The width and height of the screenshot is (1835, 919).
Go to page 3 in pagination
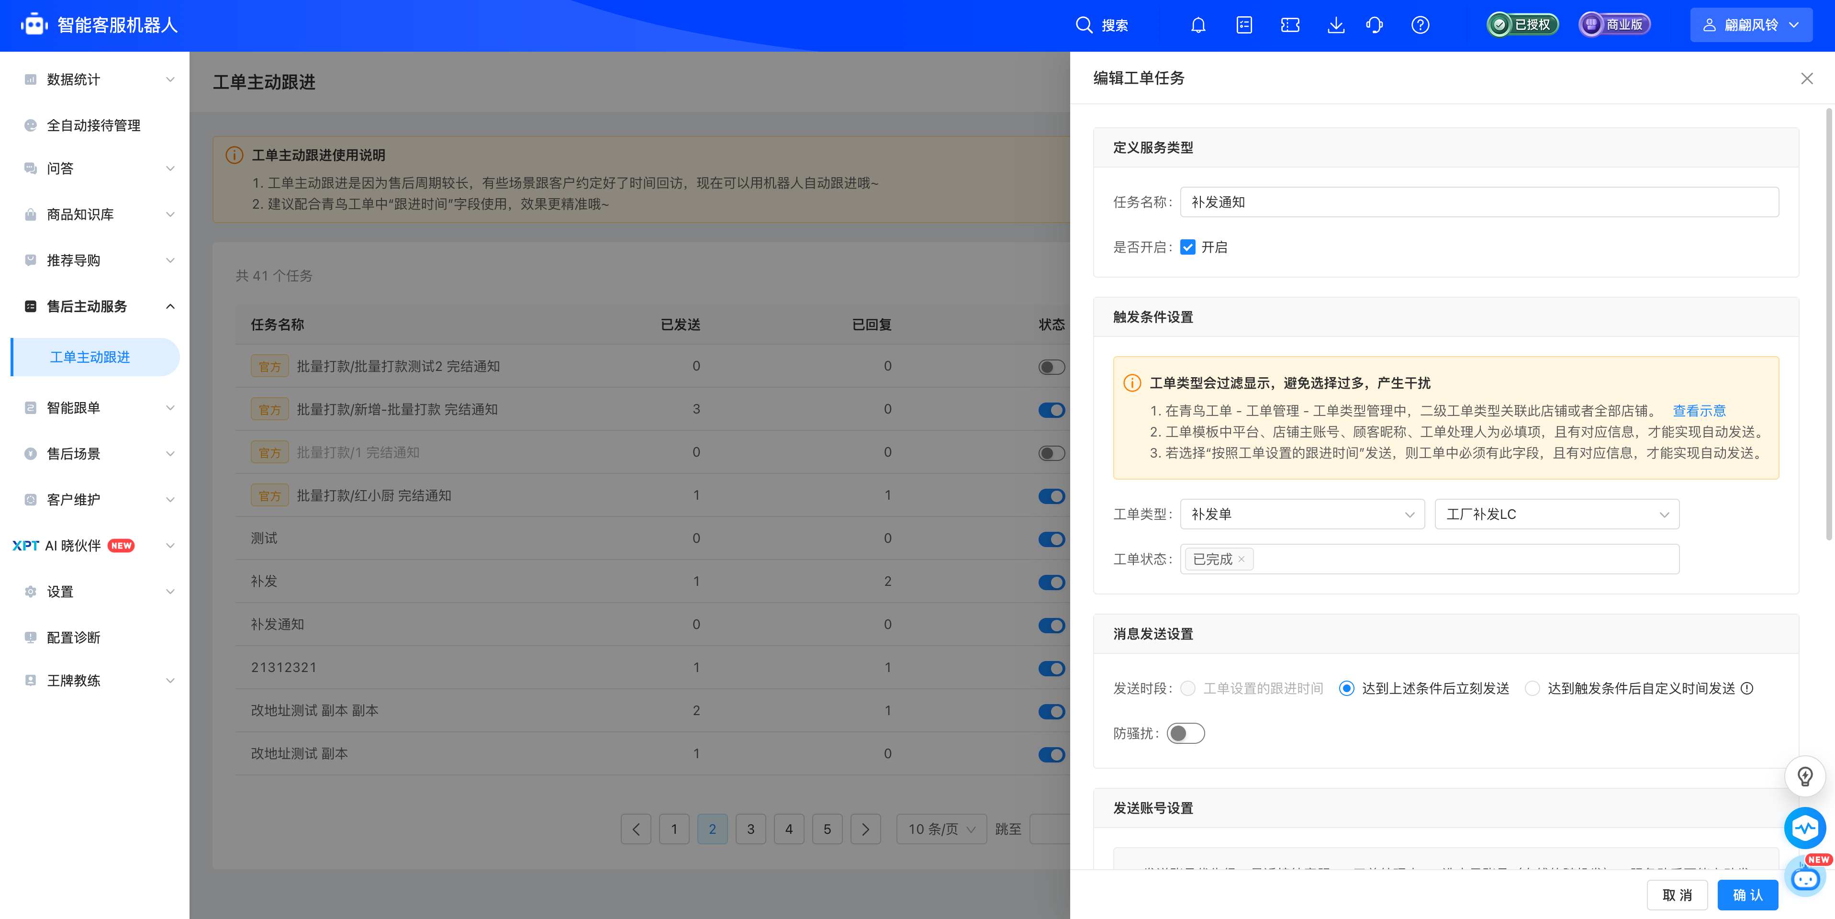click(750, 829)
